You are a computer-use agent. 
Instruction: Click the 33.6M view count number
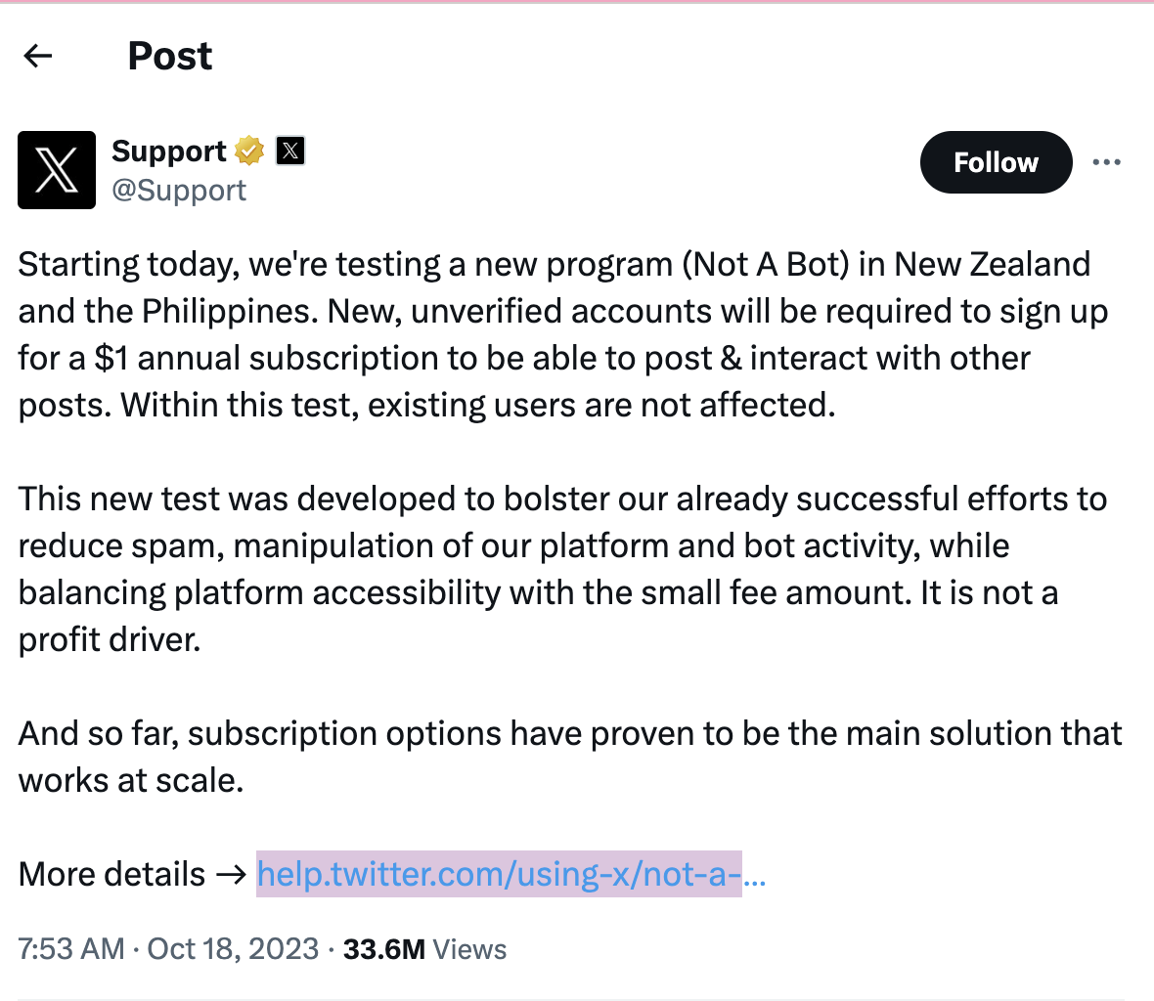(x=383, y=949)
